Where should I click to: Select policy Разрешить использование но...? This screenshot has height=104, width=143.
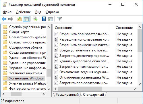[x=84, y=39]
